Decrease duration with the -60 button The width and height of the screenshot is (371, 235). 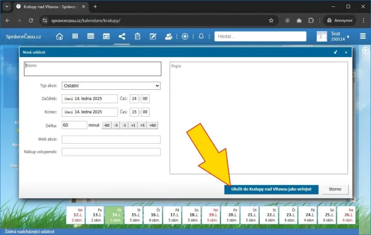pyautogui.click(x=106, y=125)
